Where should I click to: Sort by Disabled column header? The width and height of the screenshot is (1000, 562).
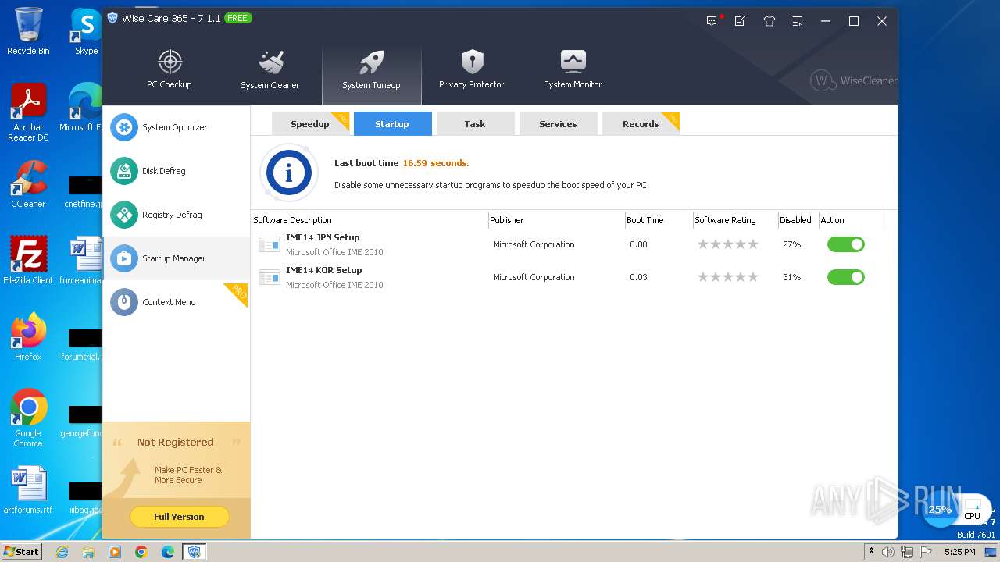[x=798, y=220]
